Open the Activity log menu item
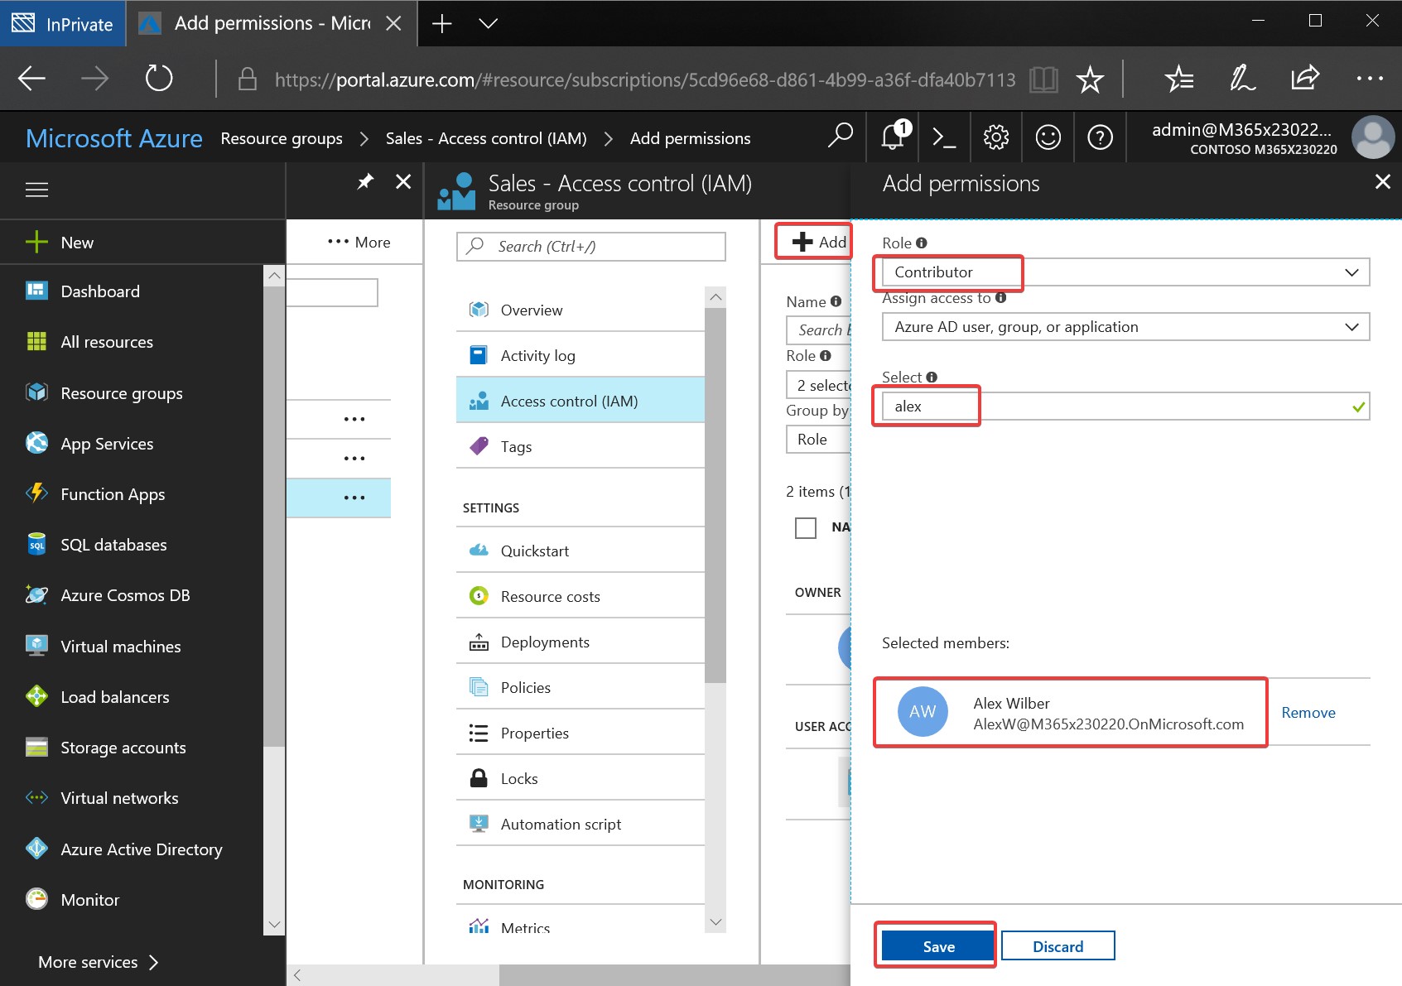 (x=580, y=355)
